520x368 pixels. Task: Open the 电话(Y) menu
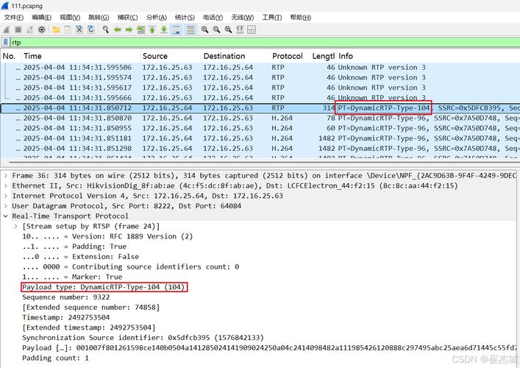pos(213,17)
